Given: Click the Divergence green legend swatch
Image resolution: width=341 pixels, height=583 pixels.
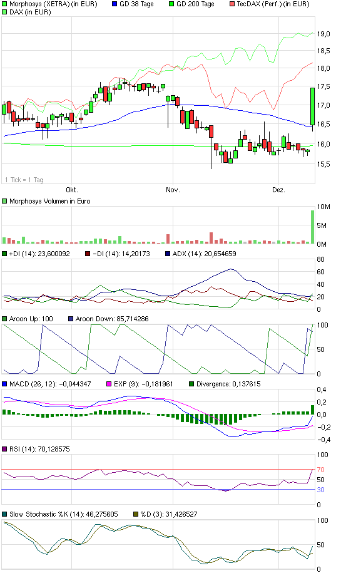Looking at the screenshot, I should pyautogui.click(x=191, y=384).
